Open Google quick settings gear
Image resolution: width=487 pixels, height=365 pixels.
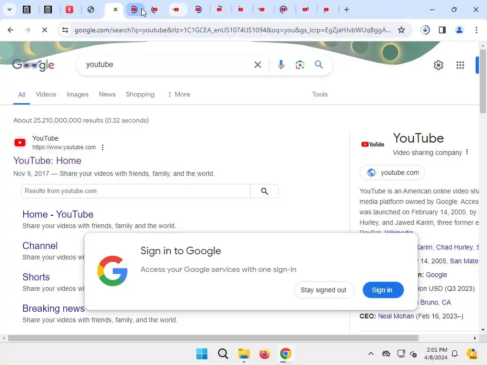[438, 65]
